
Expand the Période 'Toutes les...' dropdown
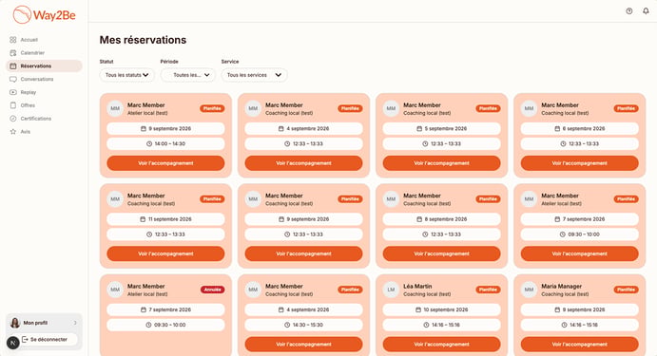[x=187, y=75]
